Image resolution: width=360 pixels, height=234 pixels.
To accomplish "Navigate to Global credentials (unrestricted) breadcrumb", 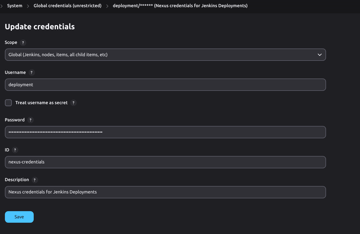I will [x=67, y=6].
